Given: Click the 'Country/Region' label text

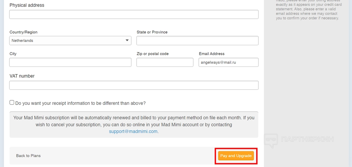Looking at the screenshot, I should (x=23, y=32).
